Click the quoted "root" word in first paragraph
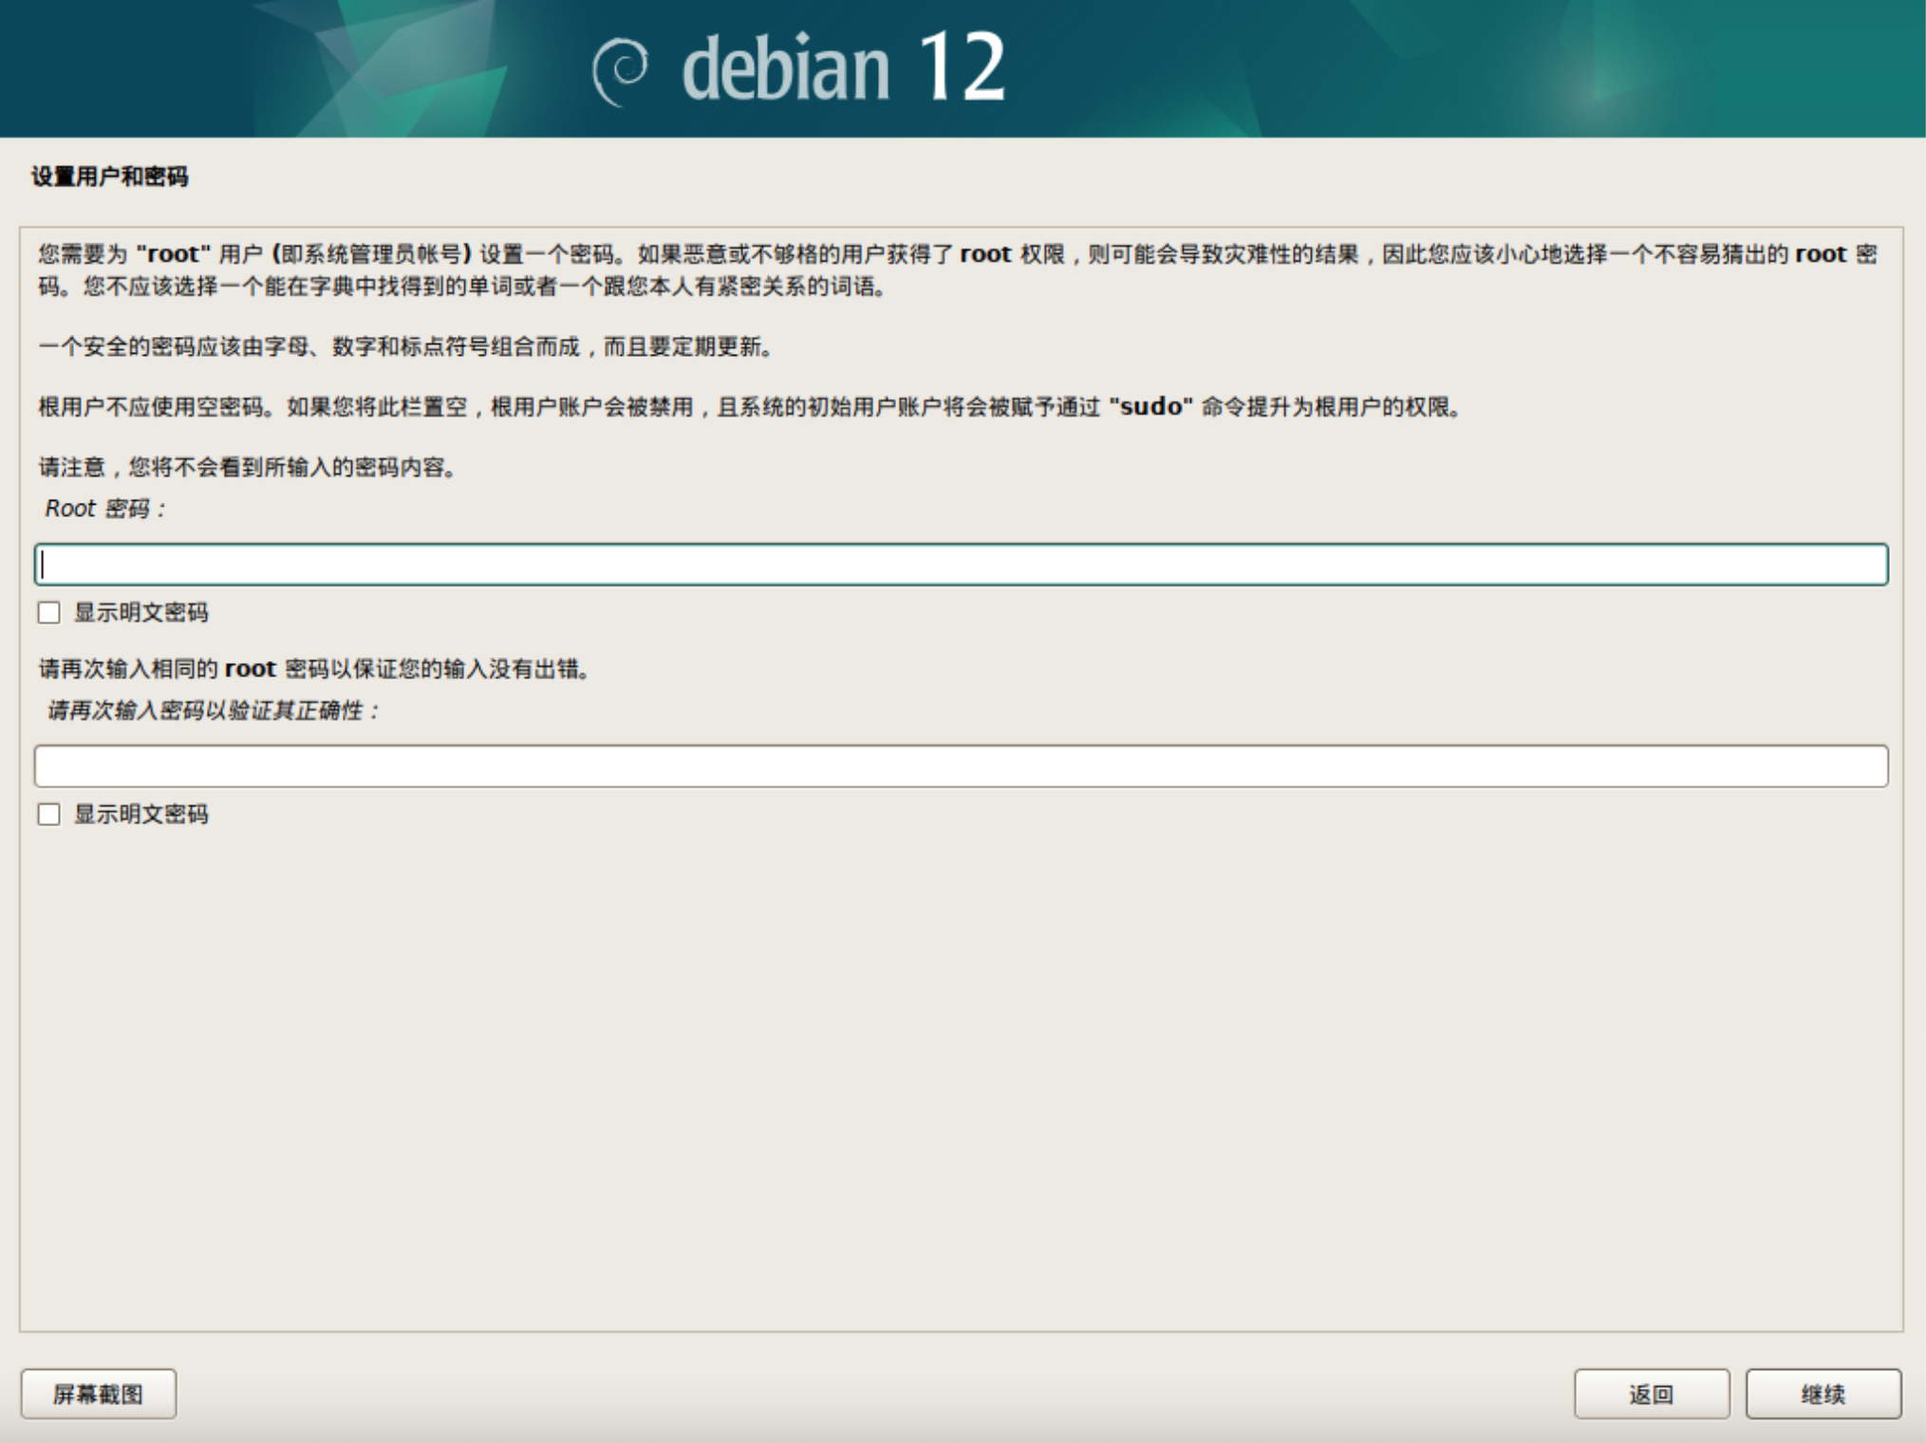The width and height of the screenshot is (1926, 1443). pyautogui.click(x=173, y=254)
